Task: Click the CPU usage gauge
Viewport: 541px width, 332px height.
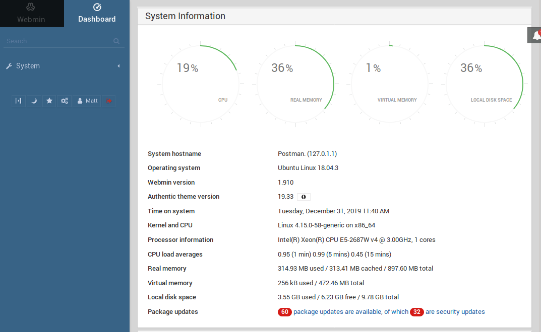Action: tap(200, 84)
